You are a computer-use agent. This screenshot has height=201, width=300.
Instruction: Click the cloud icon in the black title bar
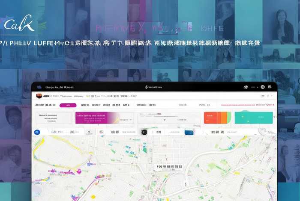click(x=39, y=87)
